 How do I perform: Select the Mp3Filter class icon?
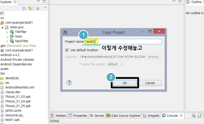(12, 41)
